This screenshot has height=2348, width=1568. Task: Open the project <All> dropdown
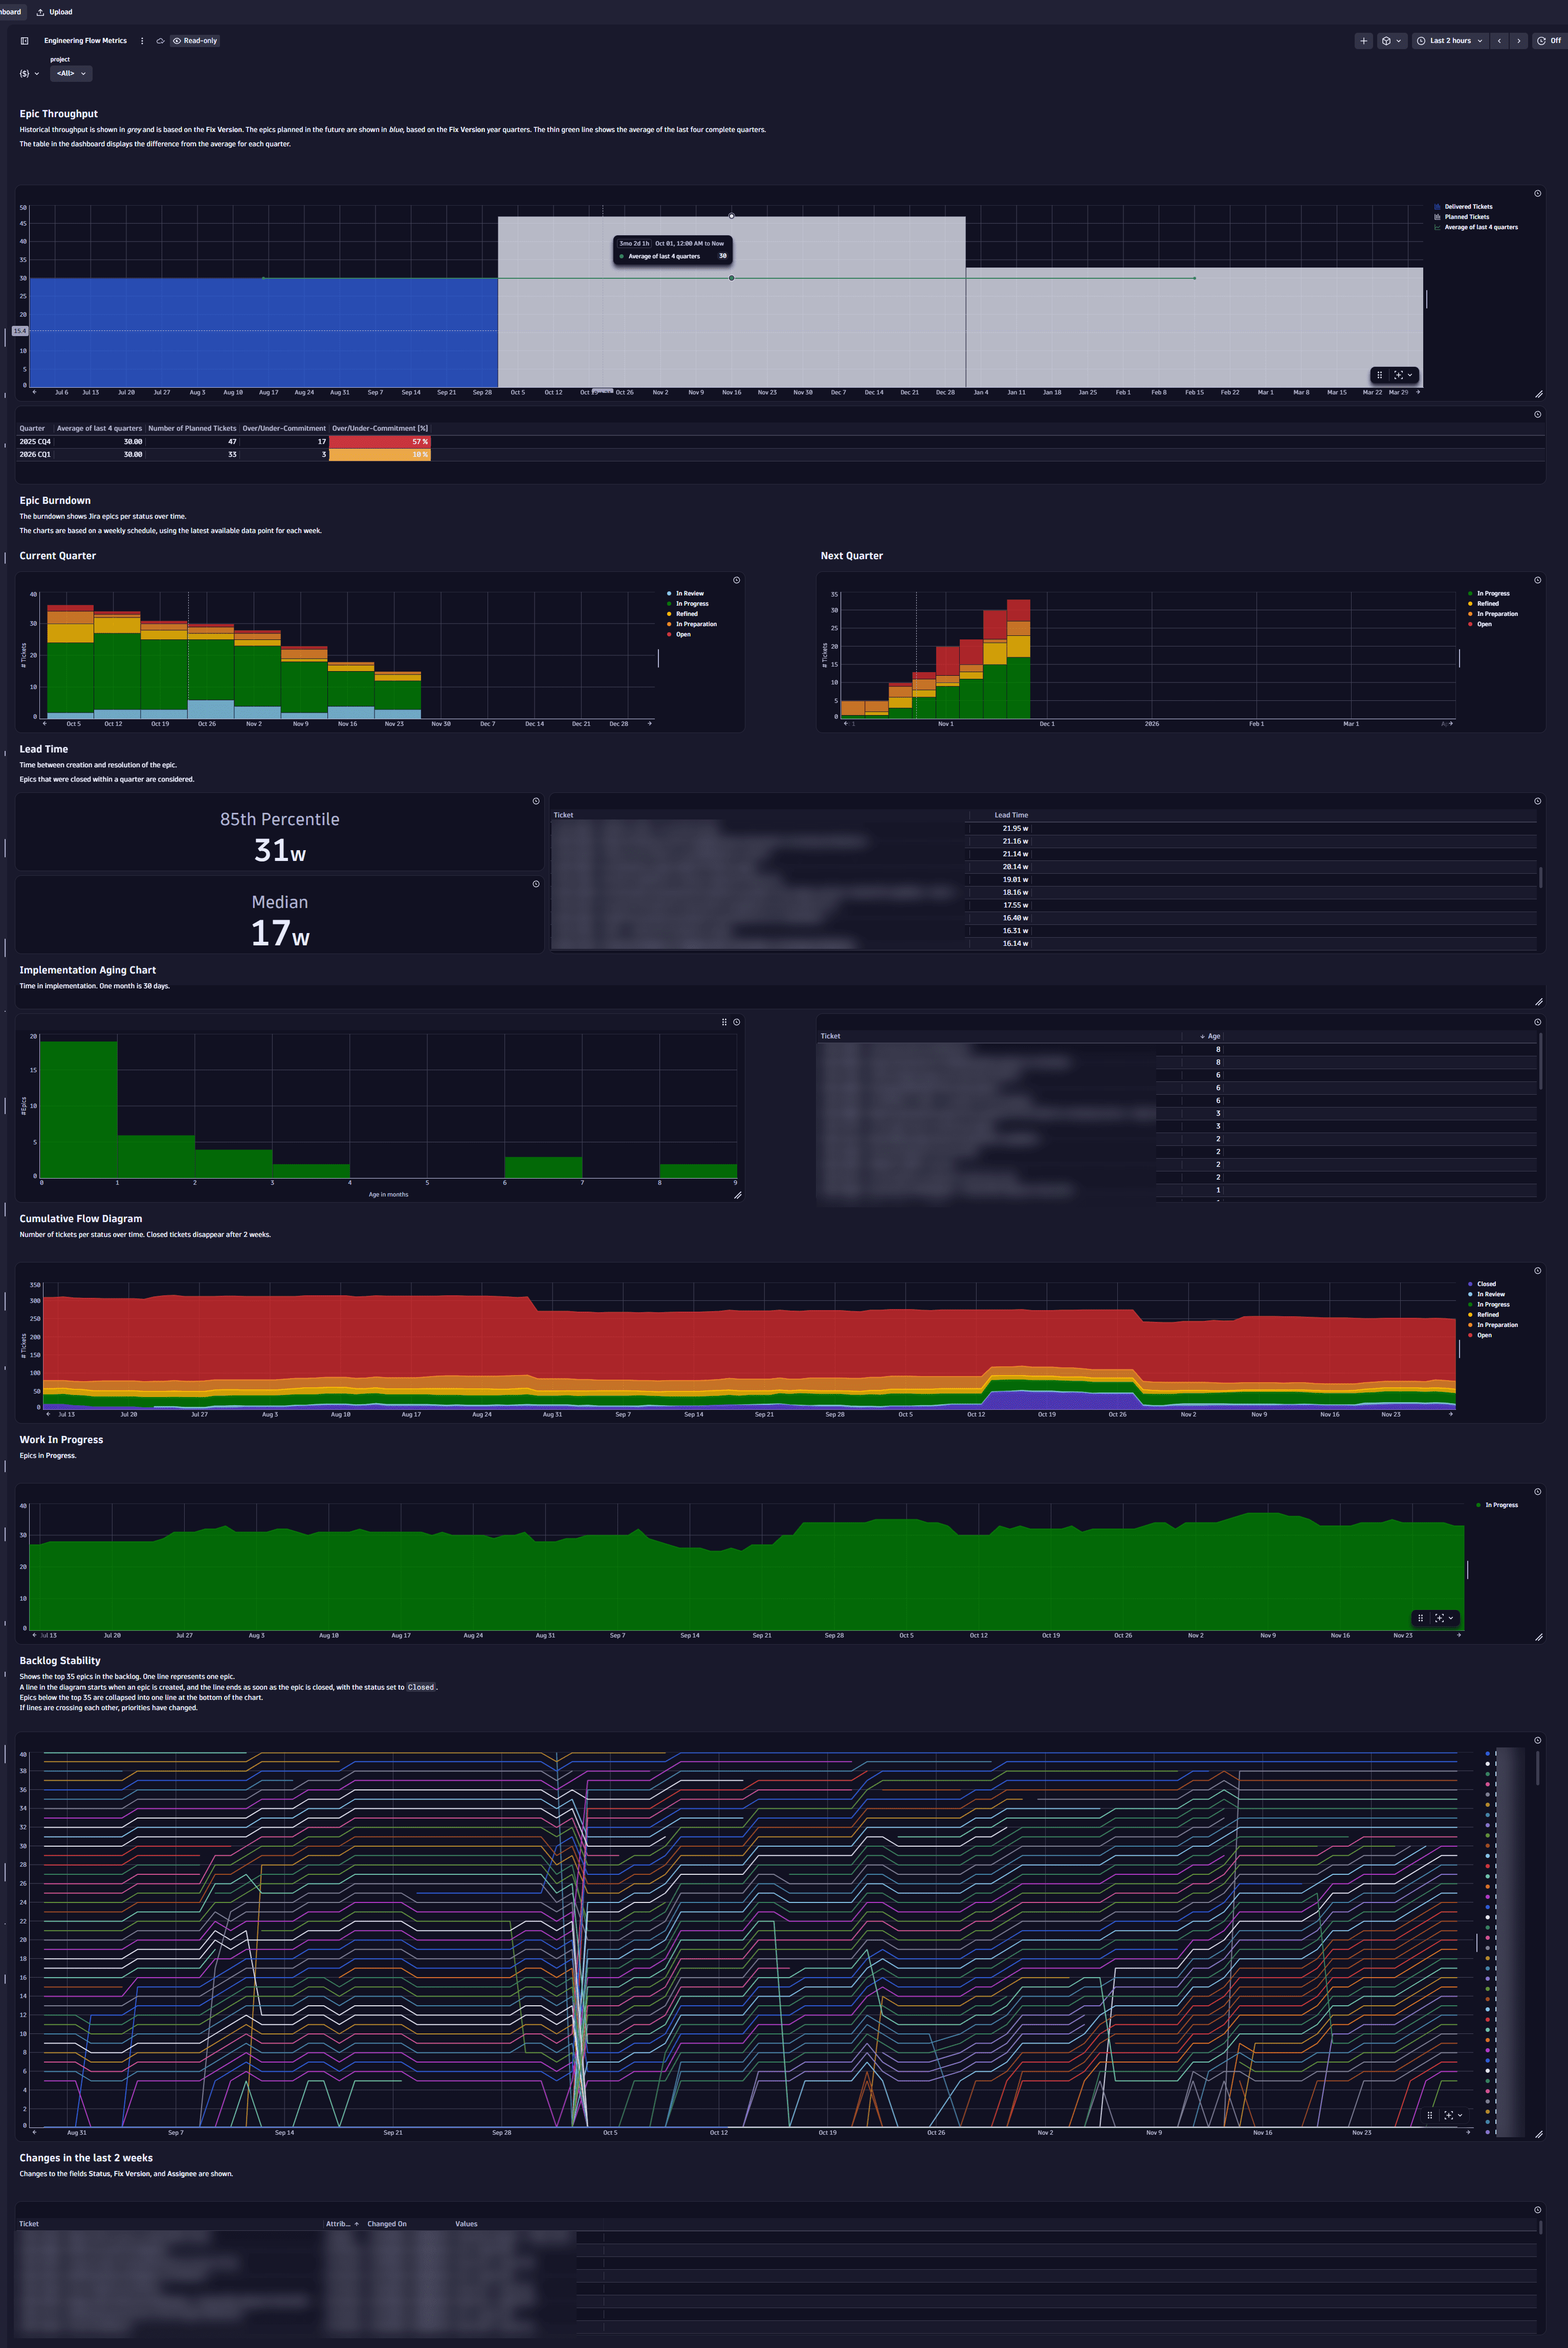[x=70, y=73]
